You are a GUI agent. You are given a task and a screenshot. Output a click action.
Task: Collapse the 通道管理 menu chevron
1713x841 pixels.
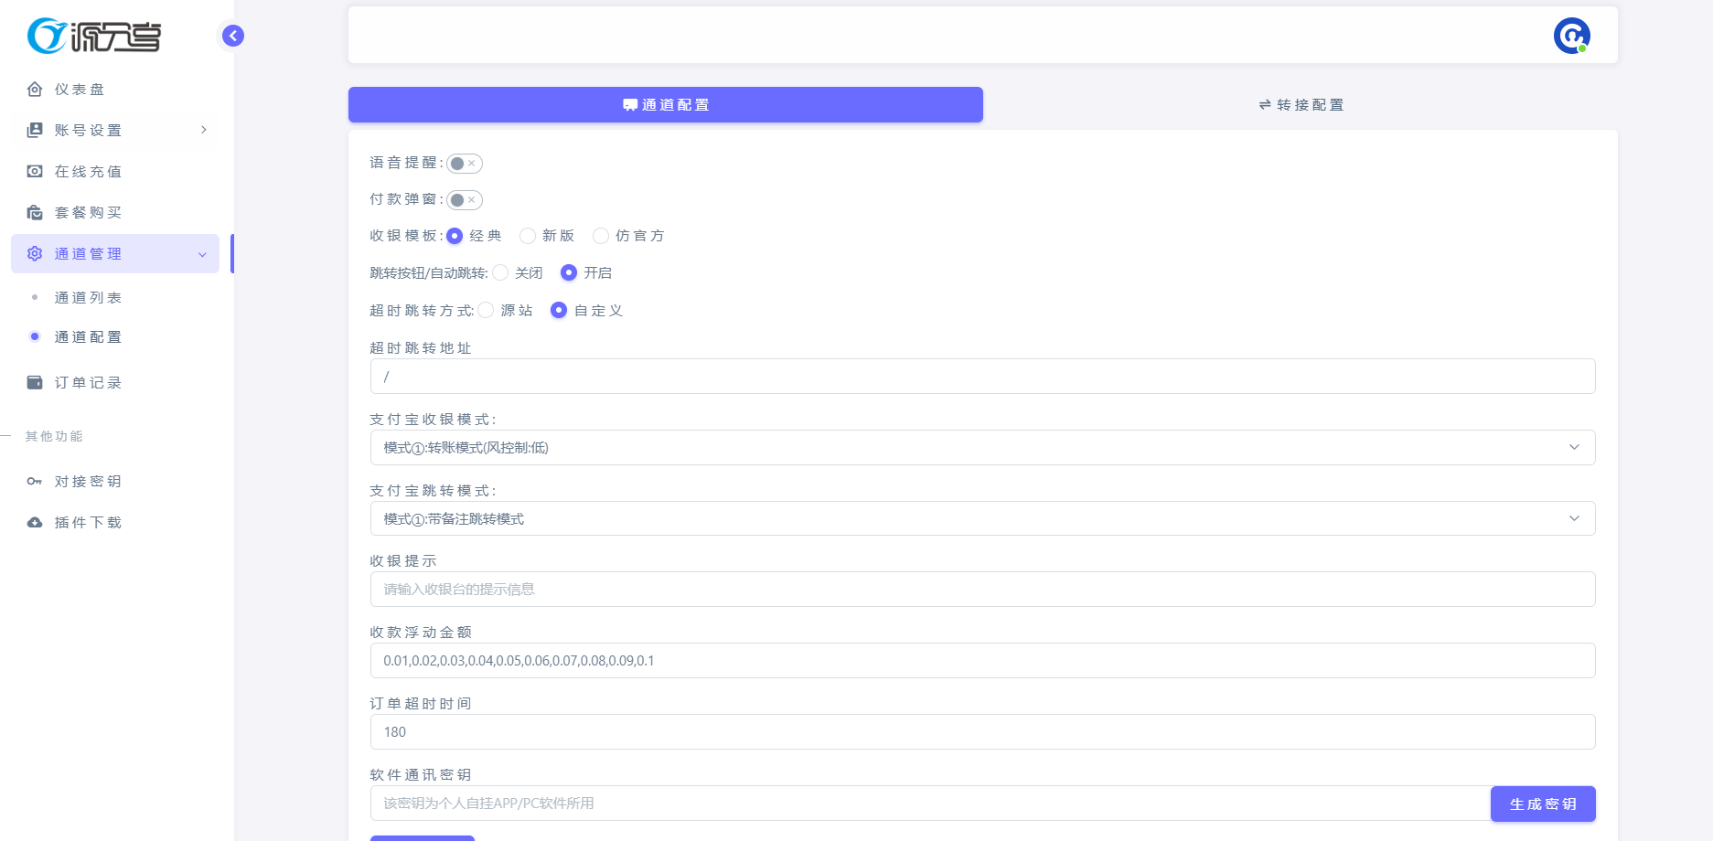(x=202, y=254)
